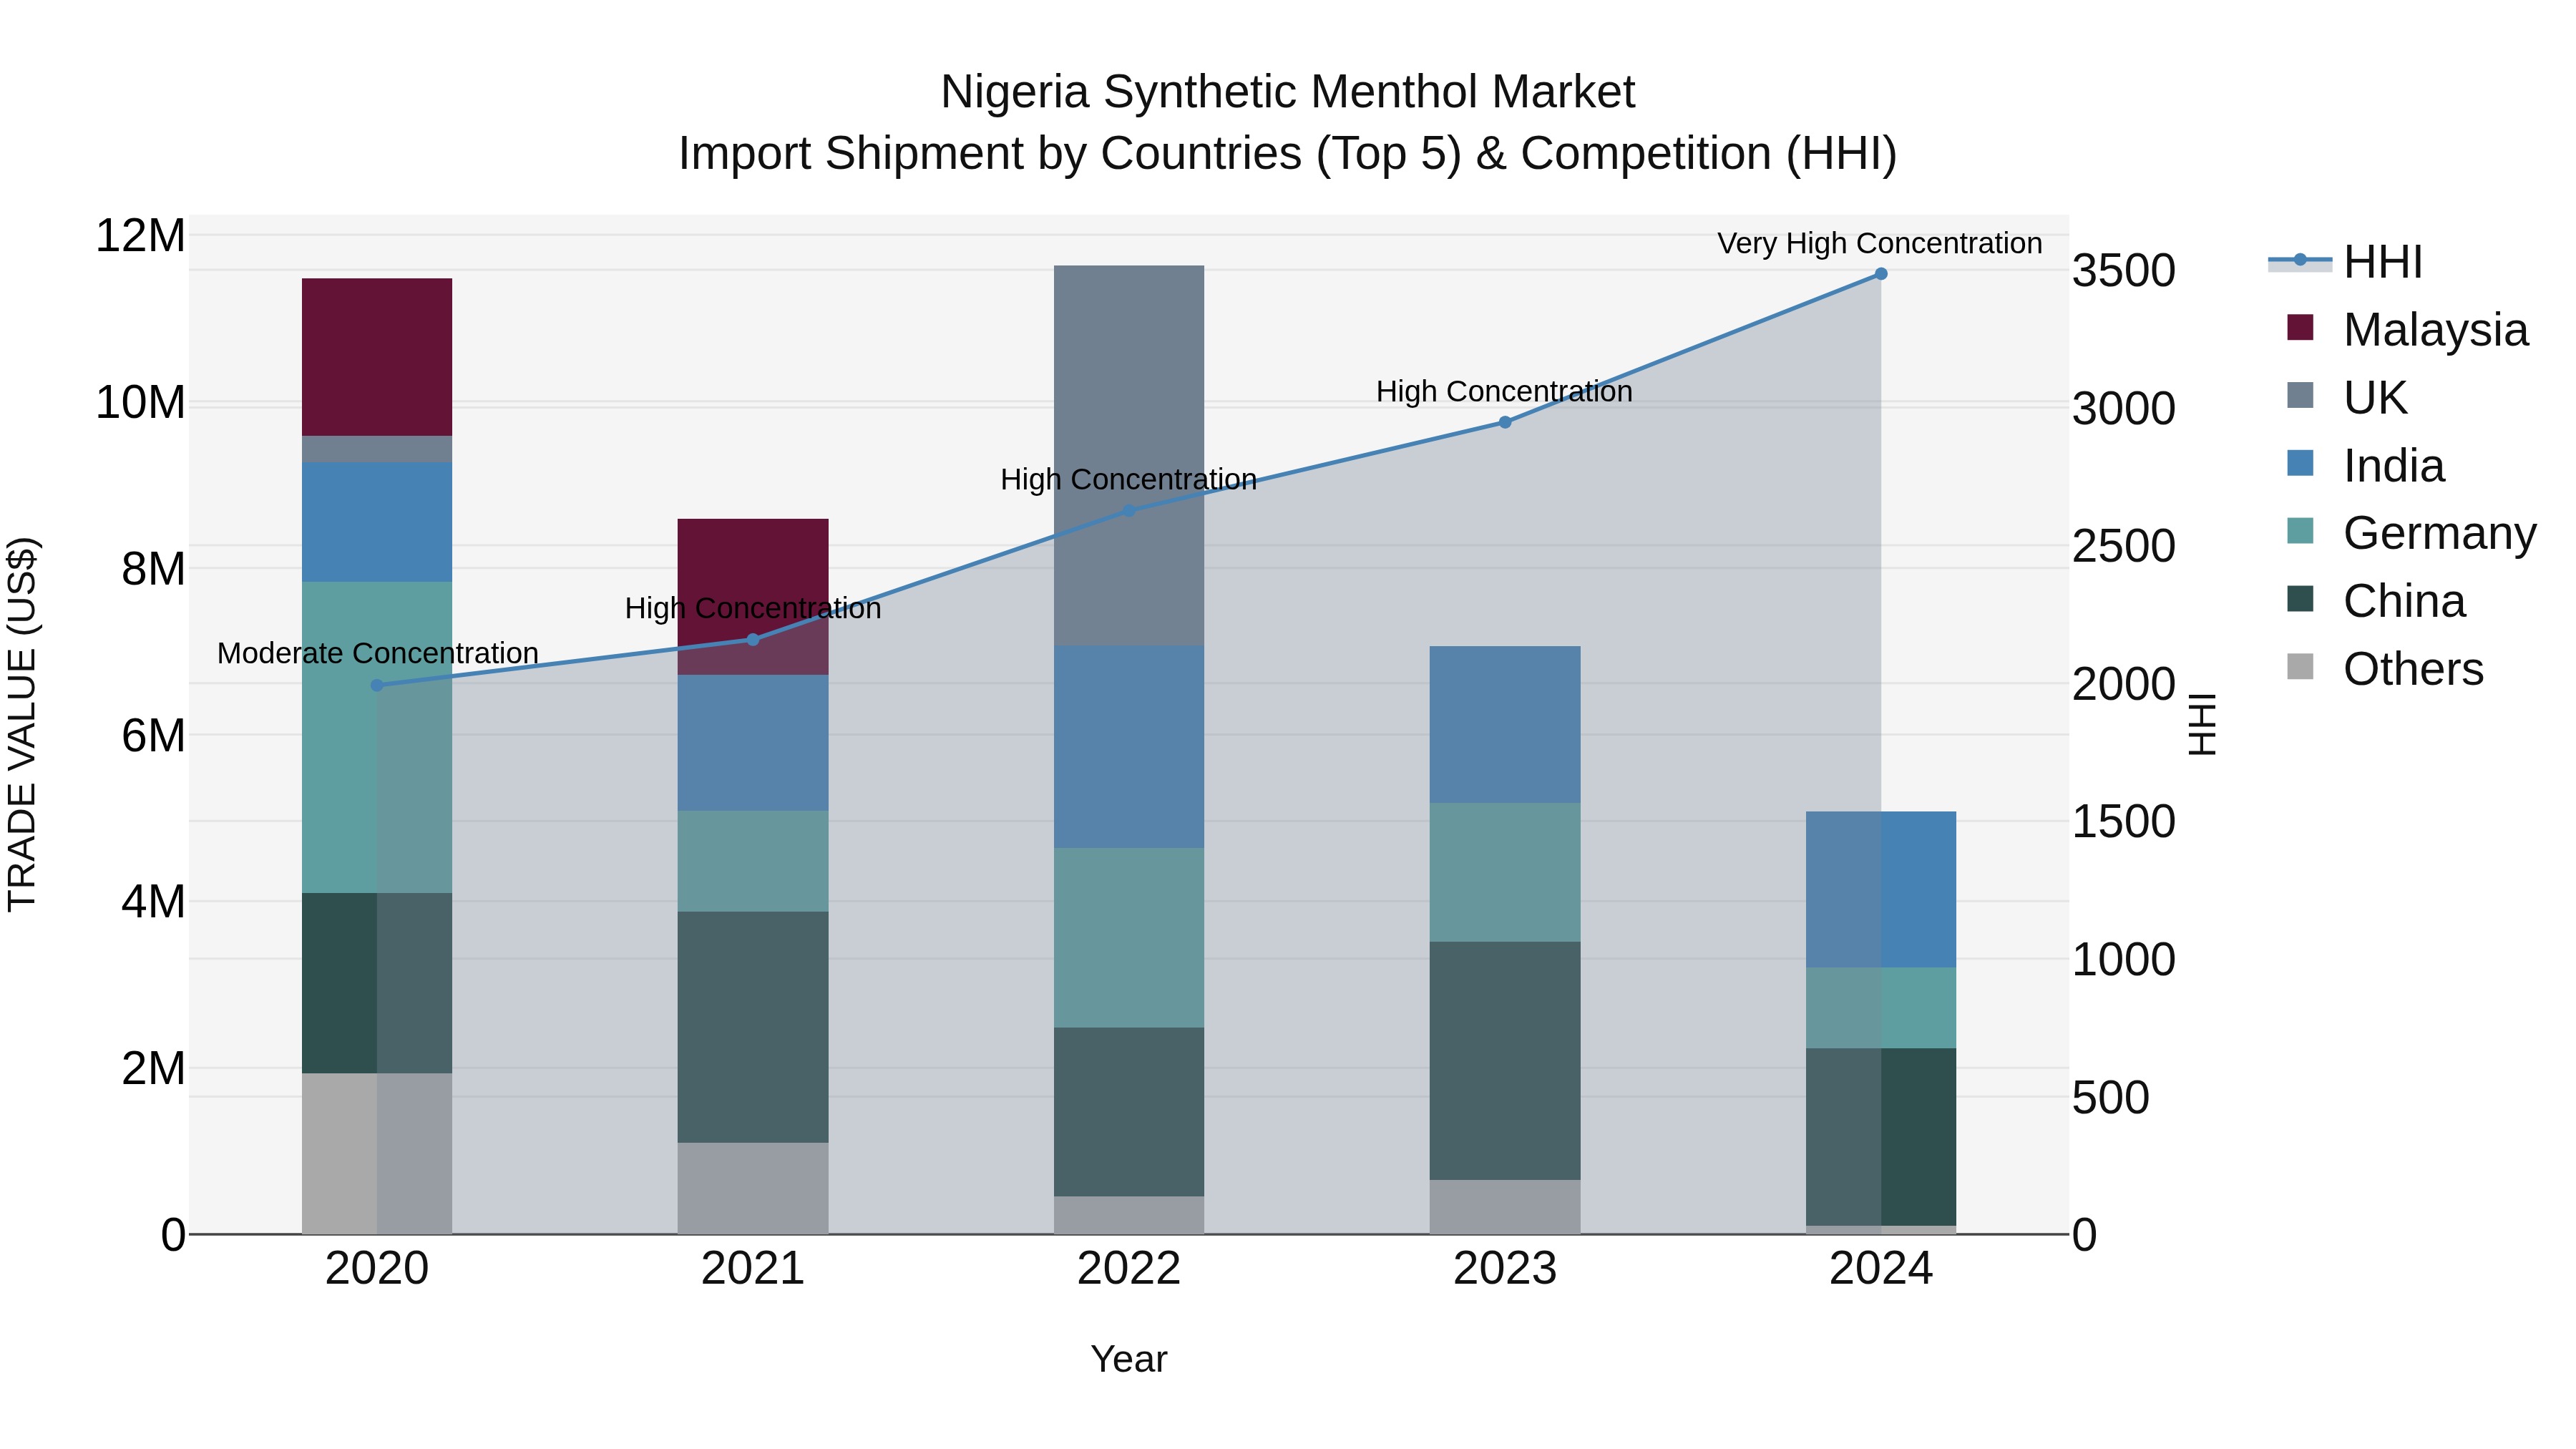Screen dimensions: 2576x1449
Task: Click the 2023 HHI data point marker
Action: pyautogui.click(x=1505, y=422)
